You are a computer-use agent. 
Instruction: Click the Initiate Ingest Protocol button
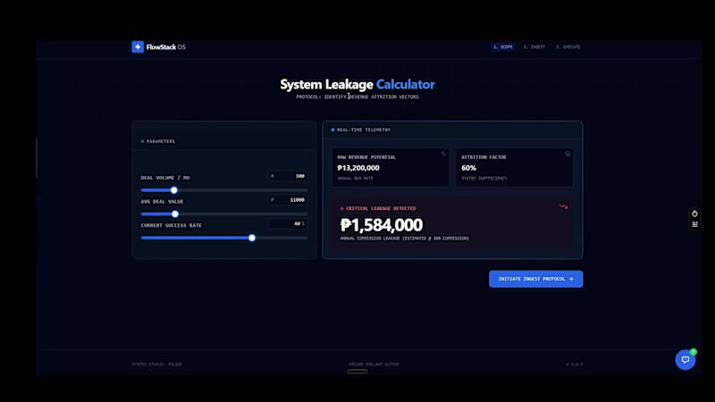[x=535, y=279]
